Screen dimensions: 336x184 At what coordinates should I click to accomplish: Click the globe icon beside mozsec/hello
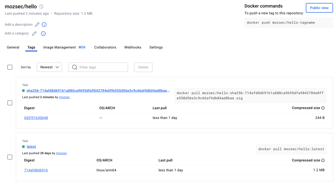[41, 7]
